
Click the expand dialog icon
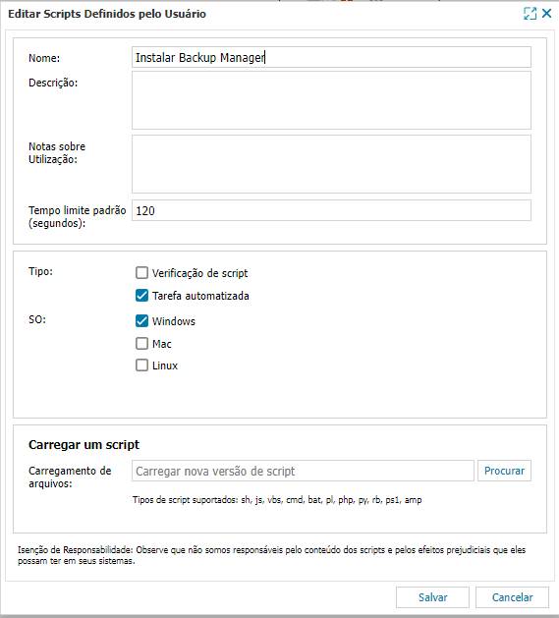(x=530, y=14)
